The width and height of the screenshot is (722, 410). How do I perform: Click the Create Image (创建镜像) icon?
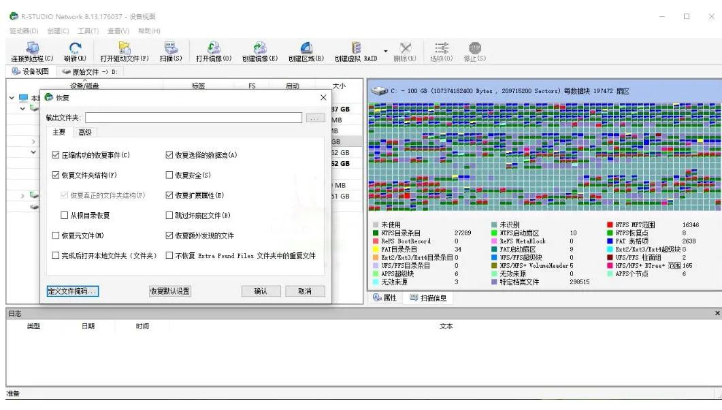click(x=260, y=48)
